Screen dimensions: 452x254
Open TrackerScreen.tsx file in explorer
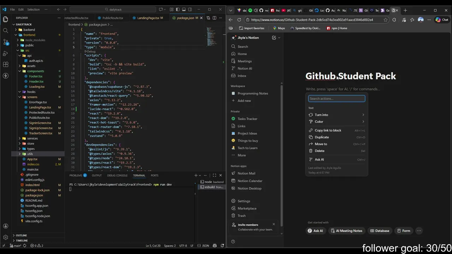click(41, 133)
